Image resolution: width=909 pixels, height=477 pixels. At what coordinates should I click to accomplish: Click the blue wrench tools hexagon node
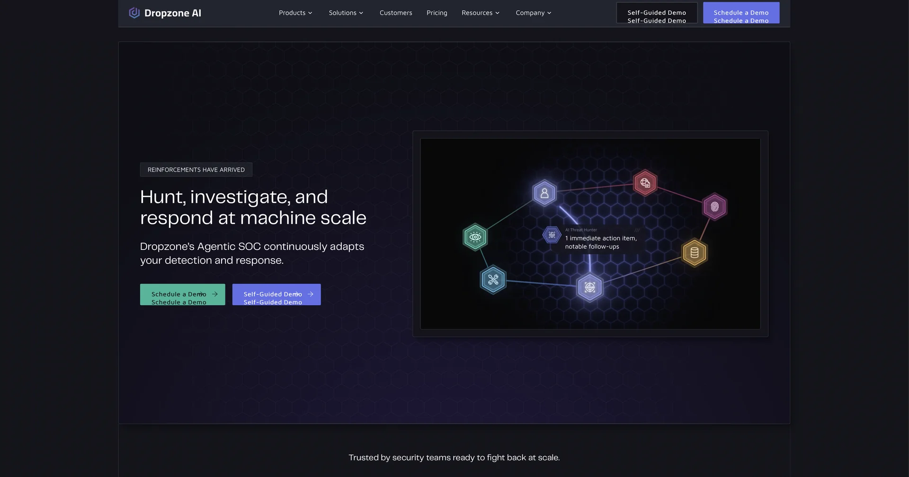coord(493,280)
